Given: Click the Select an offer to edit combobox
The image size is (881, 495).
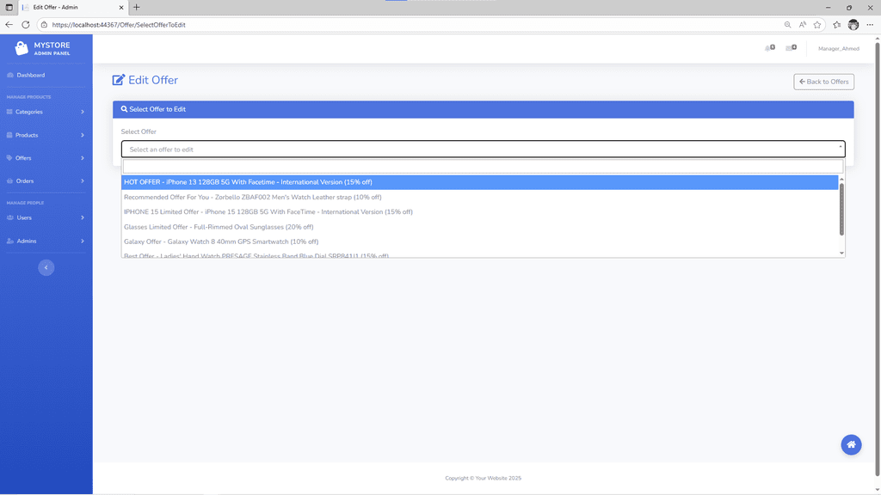Looking at the screenshot, I should [484, 150].
